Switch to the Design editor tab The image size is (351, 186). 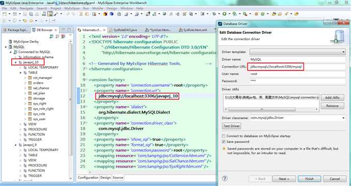pyautogui.click(x=105, y=178)
